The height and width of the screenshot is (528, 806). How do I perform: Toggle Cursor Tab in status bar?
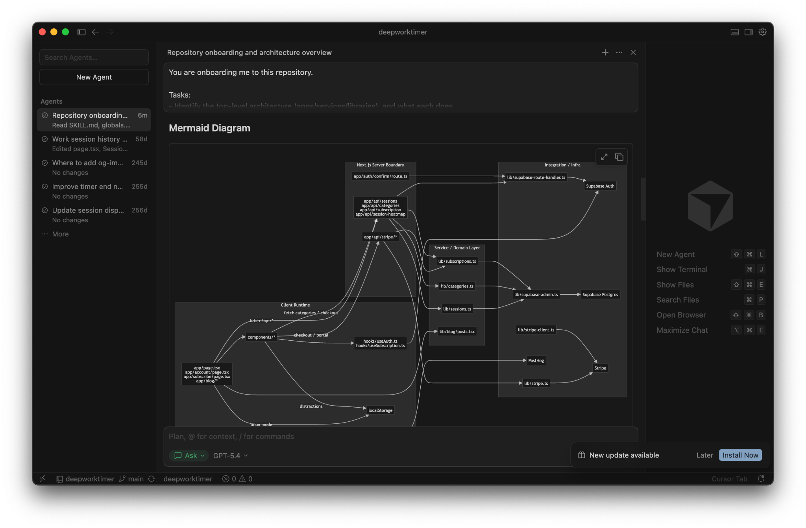click(x=729, y=479)
